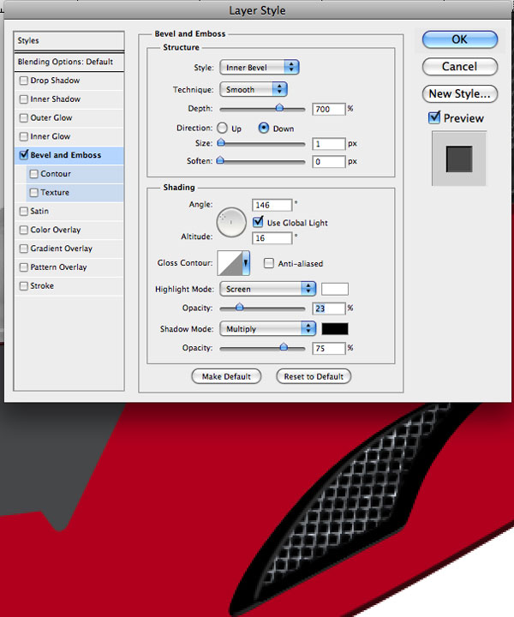
Task: Enable the Texture sub-option checkbox
Action: tap(33, 193)
